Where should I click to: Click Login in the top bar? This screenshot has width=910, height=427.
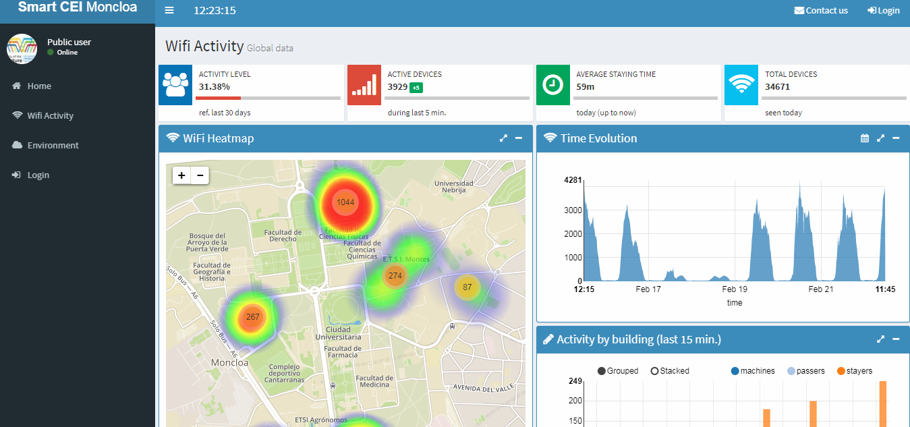[884, 10]
